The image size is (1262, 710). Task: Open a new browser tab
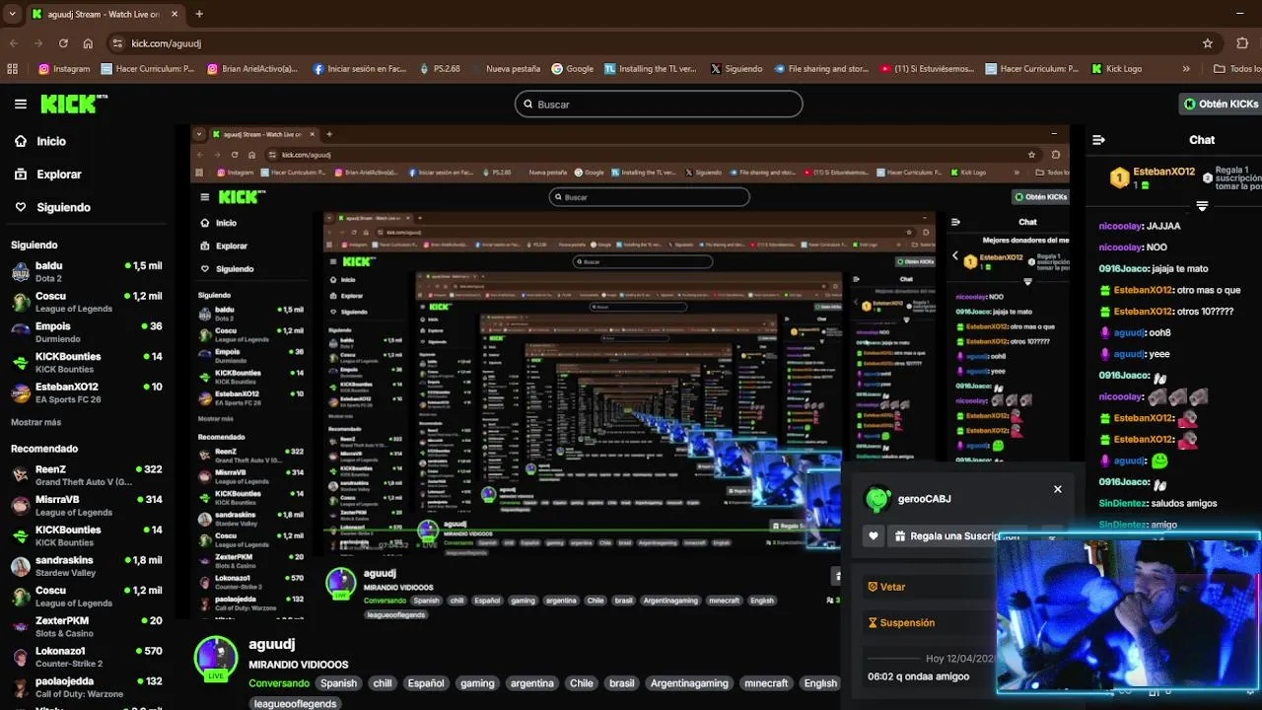coord(199,14)
